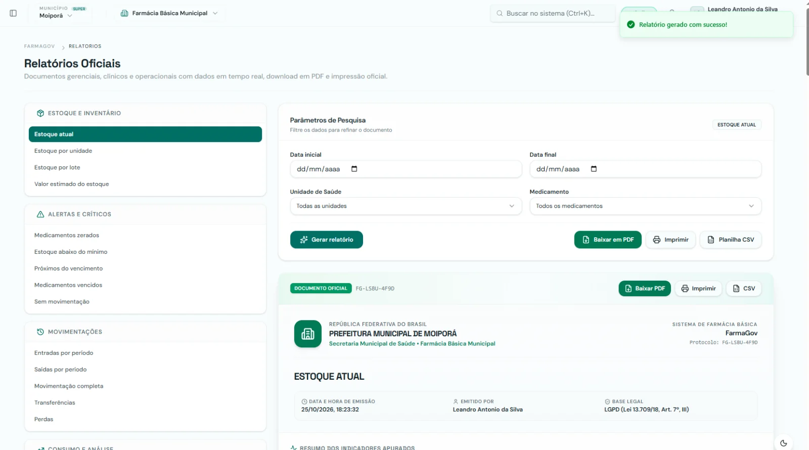The width and height of the screenshot is (809, 450).
Task: Open Medicamentos vencidos report
Action: click(x=145, y=285)
